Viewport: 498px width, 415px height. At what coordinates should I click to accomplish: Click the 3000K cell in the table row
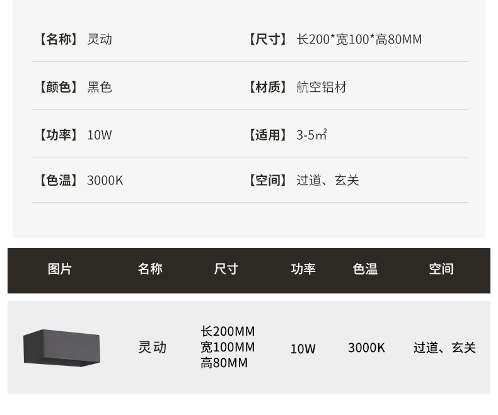(366, 347)
